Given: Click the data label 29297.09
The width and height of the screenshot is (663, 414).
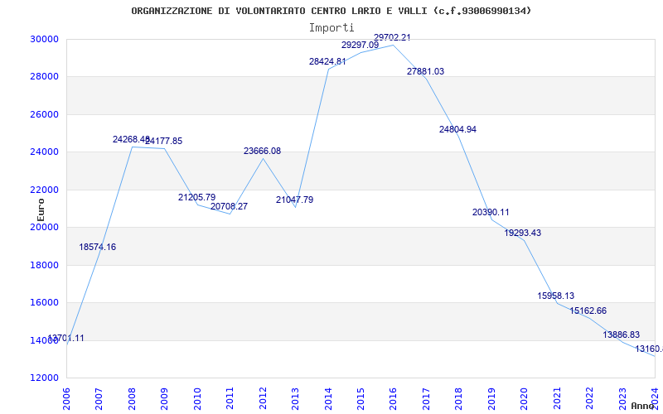Looking at the screenshot, I should 361,45.
